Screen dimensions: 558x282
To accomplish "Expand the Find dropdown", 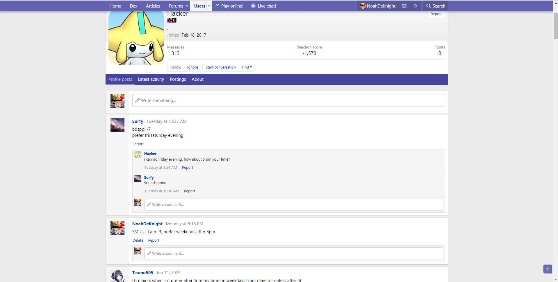I will pos(247,67).
